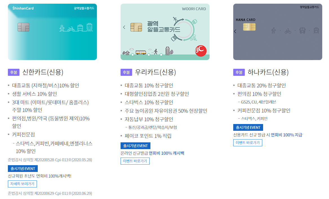Click 통신/공과금/렌탈/학습지/보험 sub-item text
The height and width of the screenshot is (199, 329).
pyautogui.click(x=153, y=127)
